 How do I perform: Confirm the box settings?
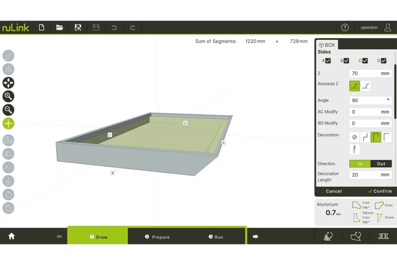(x=380, y=191)
